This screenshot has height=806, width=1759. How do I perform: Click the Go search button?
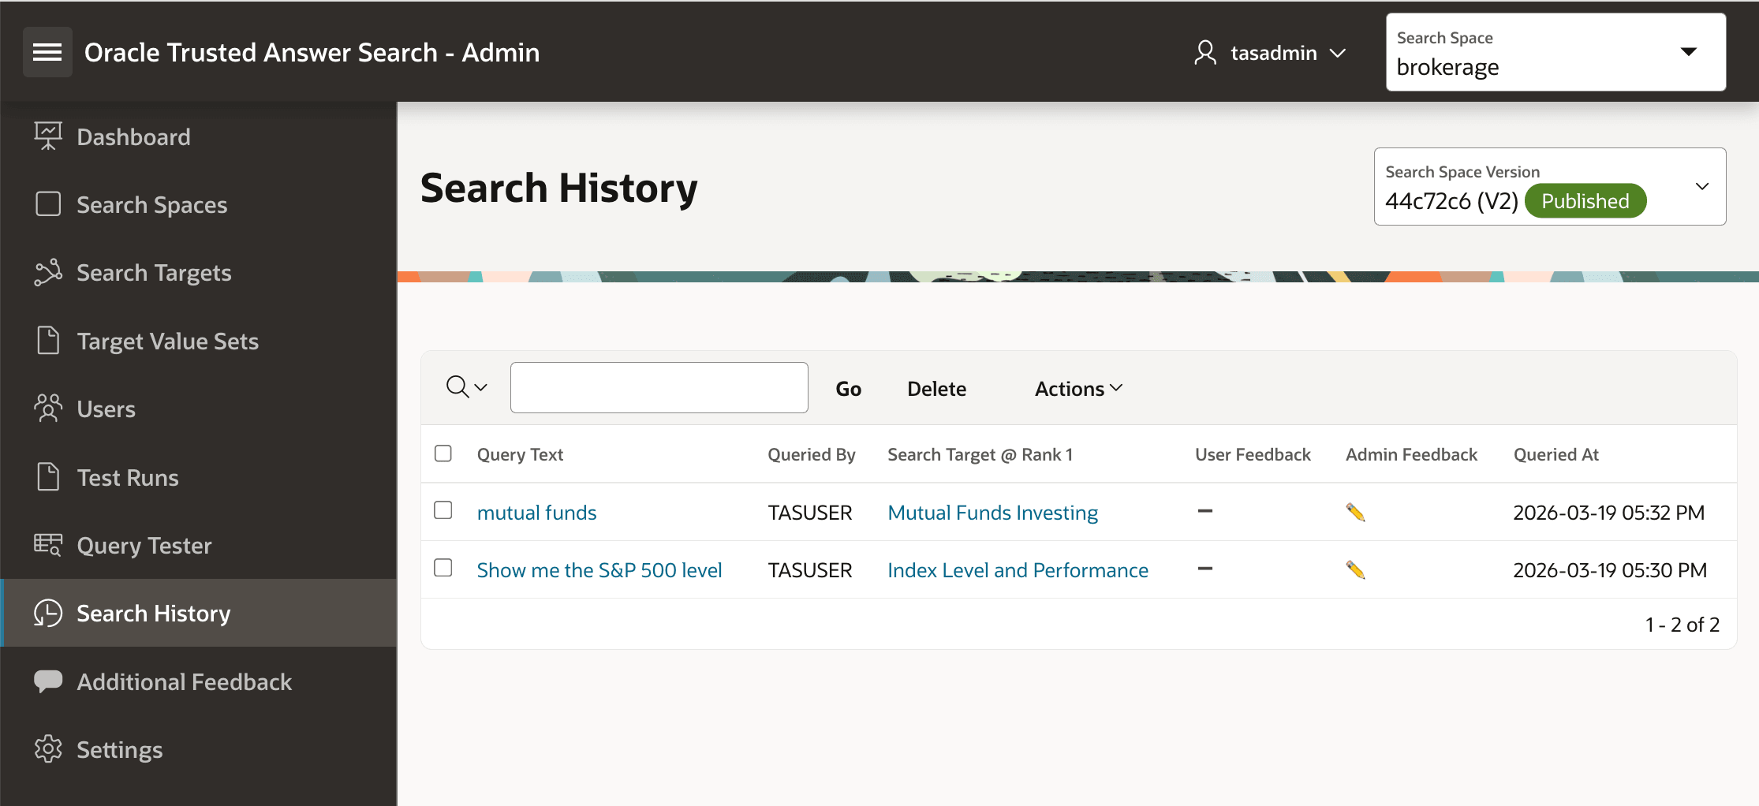848,388
